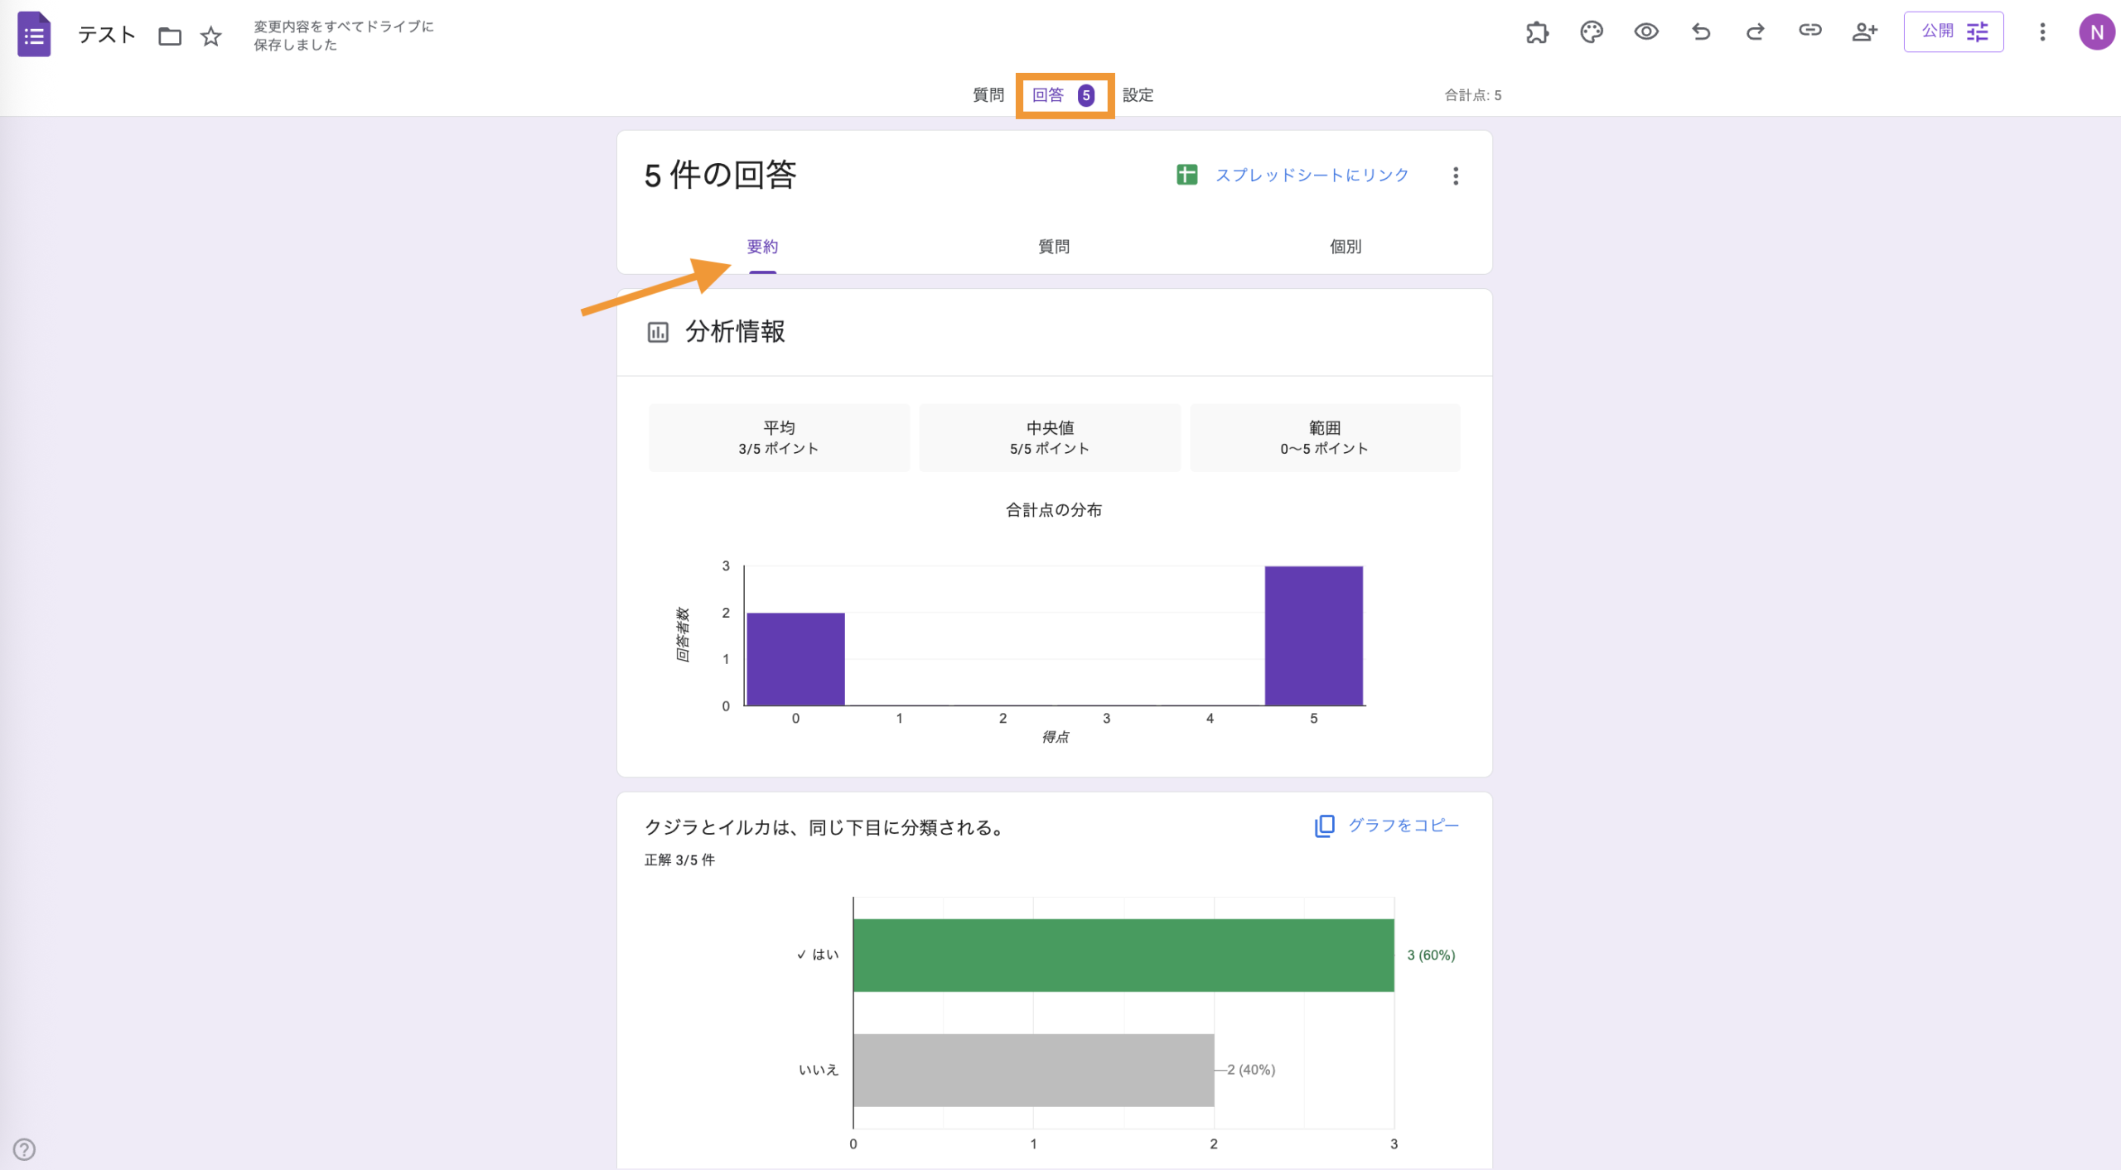The height and width of the screenshot is (1170, 2121).
Task: Open the top-right three-dot menu
Action: (2043, 32)
